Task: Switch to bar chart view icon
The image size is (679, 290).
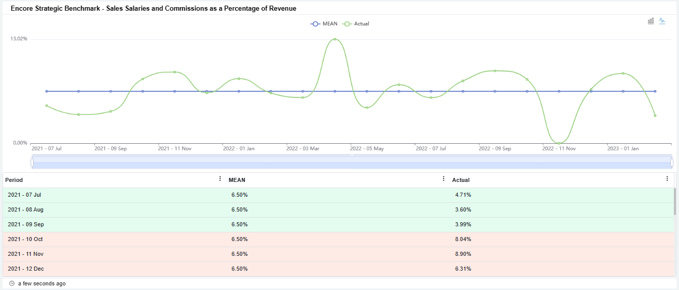Action: (651, 21)
